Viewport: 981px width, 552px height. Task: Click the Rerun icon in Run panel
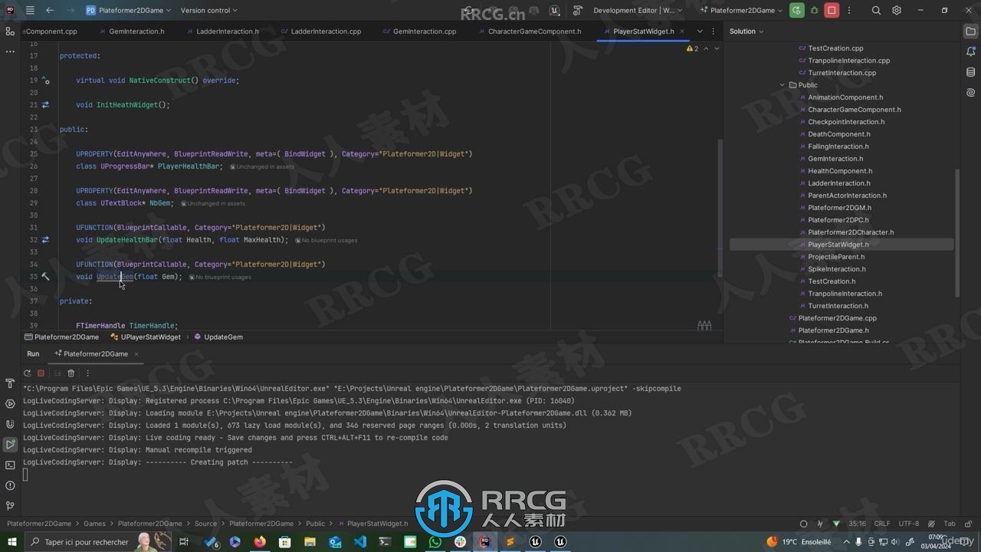point(27,373)
